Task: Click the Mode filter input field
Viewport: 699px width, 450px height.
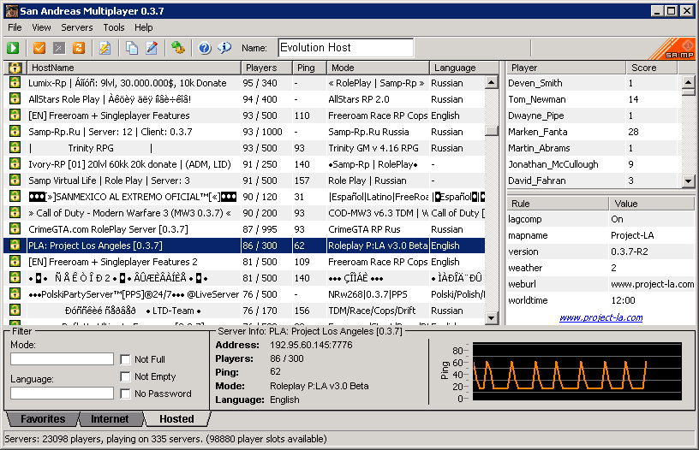Action: (x=62, y=358)
